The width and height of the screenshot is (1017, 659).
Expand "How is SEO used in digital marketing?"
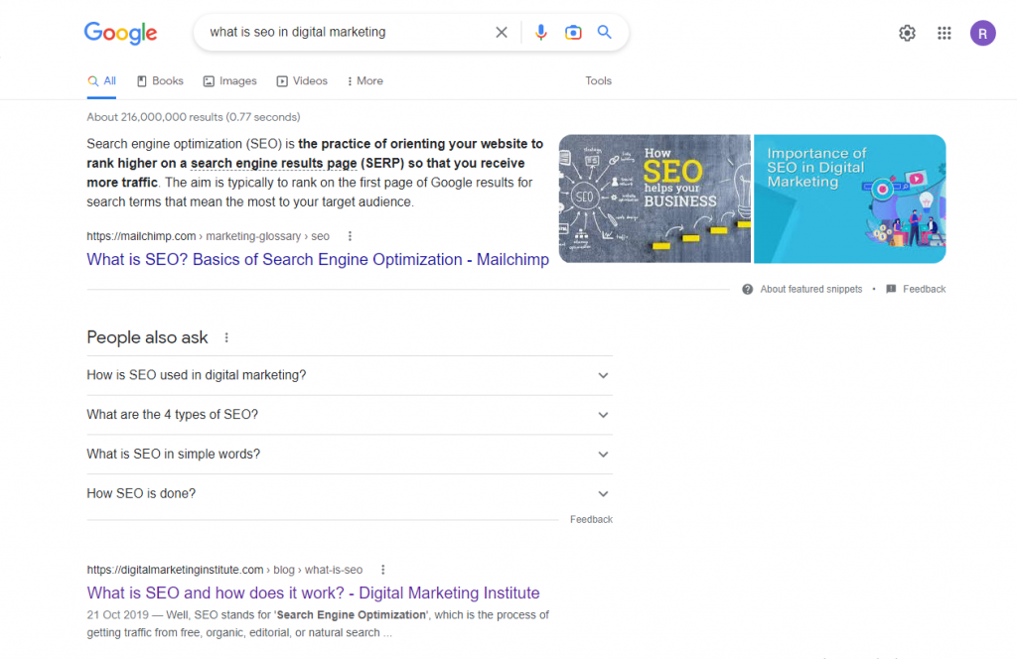click(x=603, y=375)
